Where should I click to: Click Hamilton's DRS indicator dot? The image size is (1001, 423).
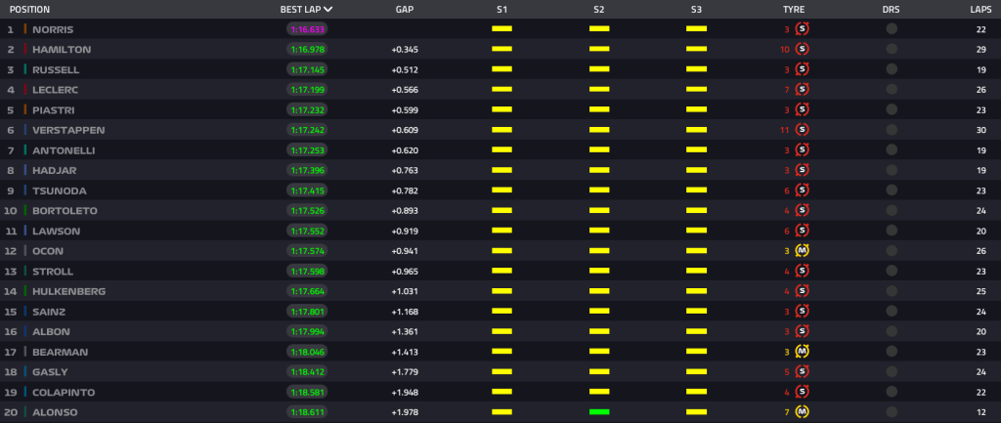[x=892, y=49]
